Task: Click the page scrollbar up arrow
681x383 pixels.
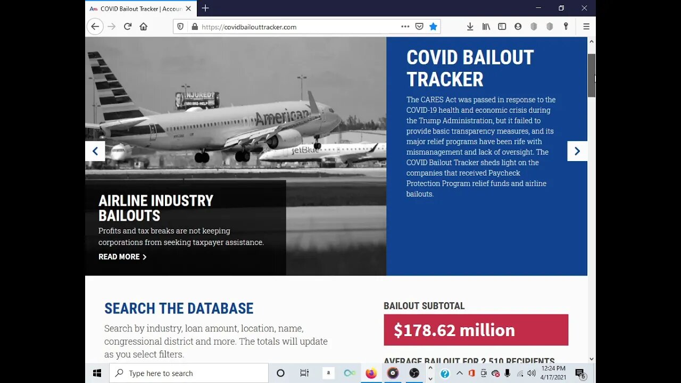Action: (x=592, y=41)
